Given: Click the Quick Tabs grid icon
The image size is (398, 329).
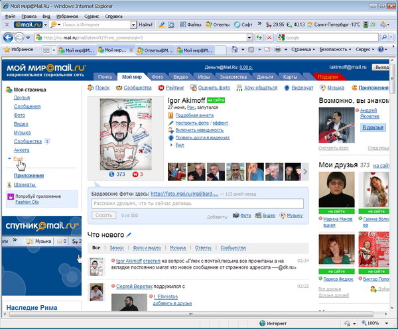Looking at the screenshot, I should [46, 50].
